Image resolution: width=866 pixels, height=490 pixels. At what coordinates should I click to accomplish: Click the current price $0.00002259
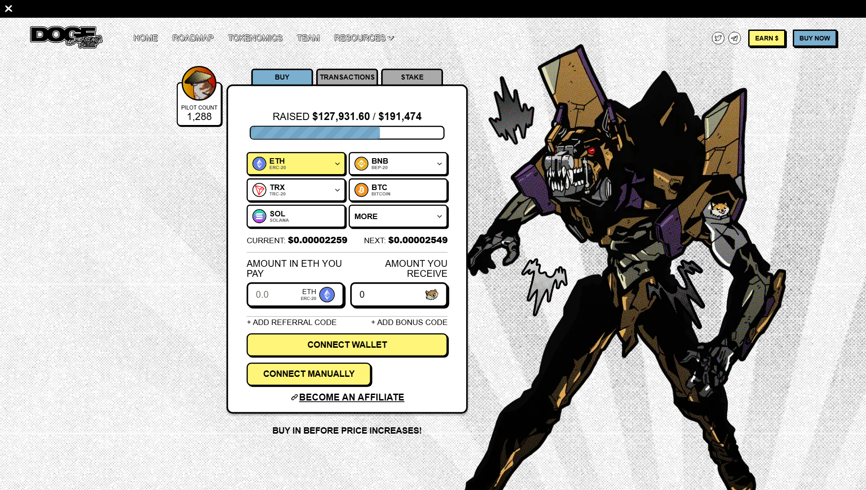317,240
